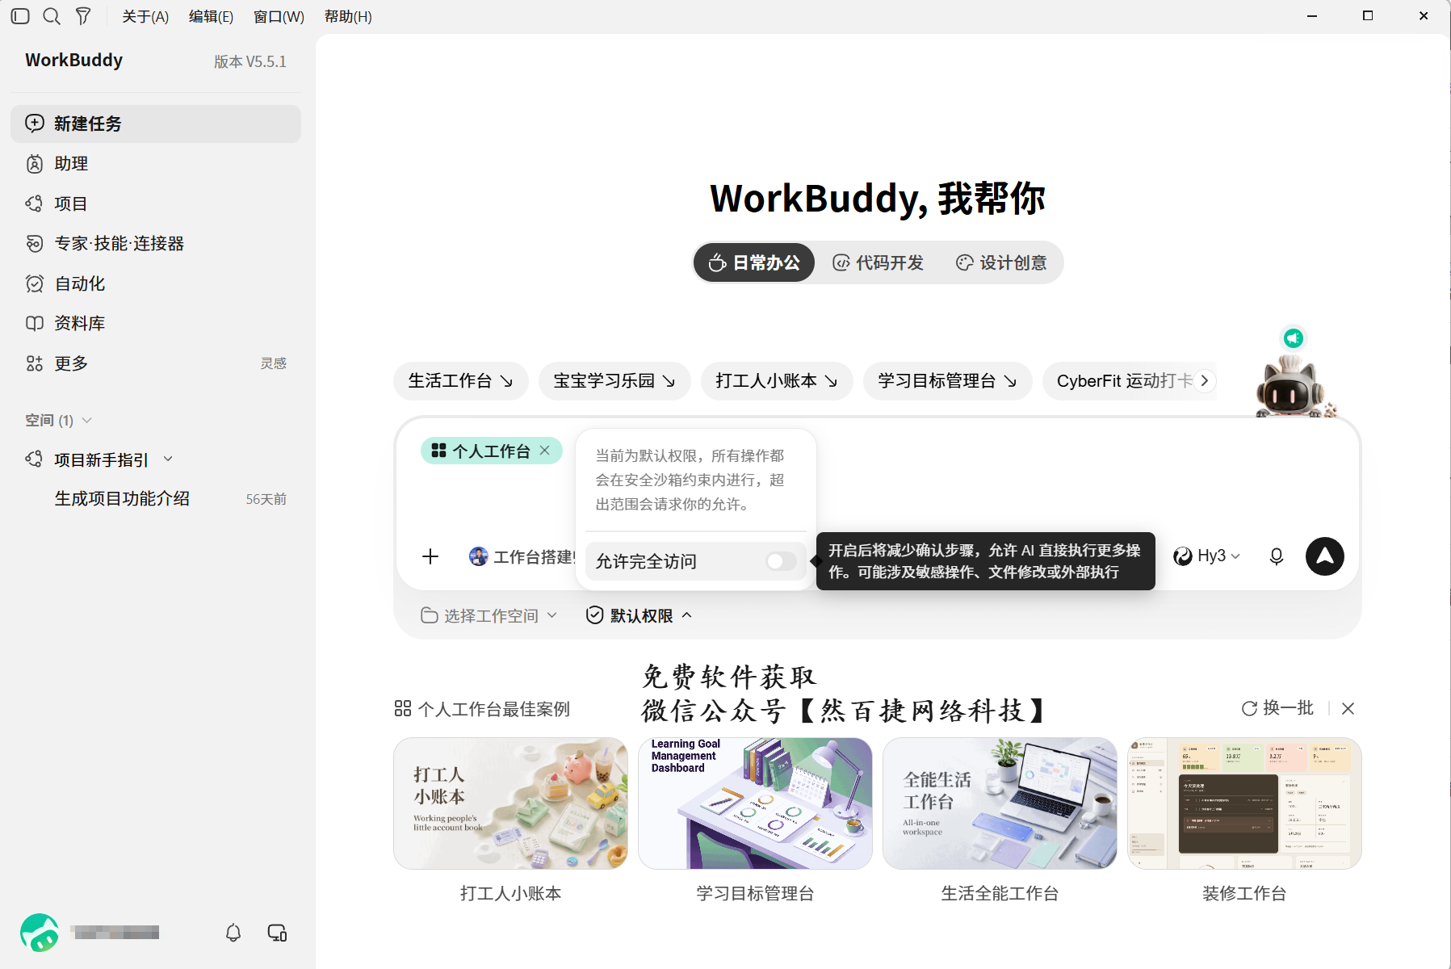Open the 助理 sidebar item

click(x=156, y=164)
